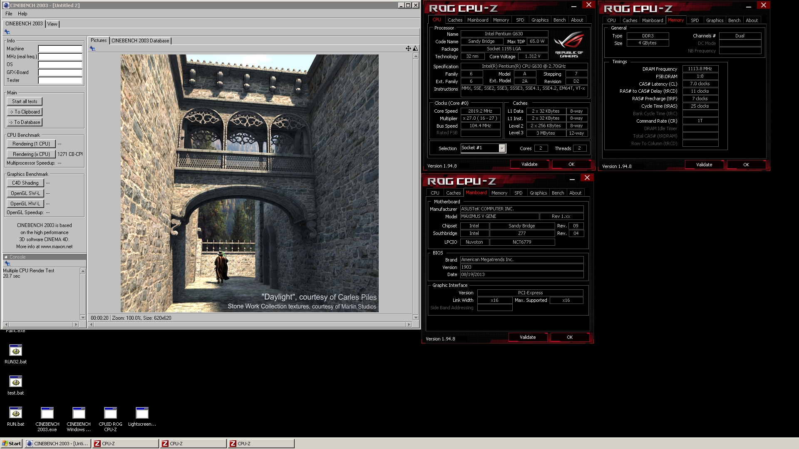Click the Console panel collapse icon

tap(6, 257)
